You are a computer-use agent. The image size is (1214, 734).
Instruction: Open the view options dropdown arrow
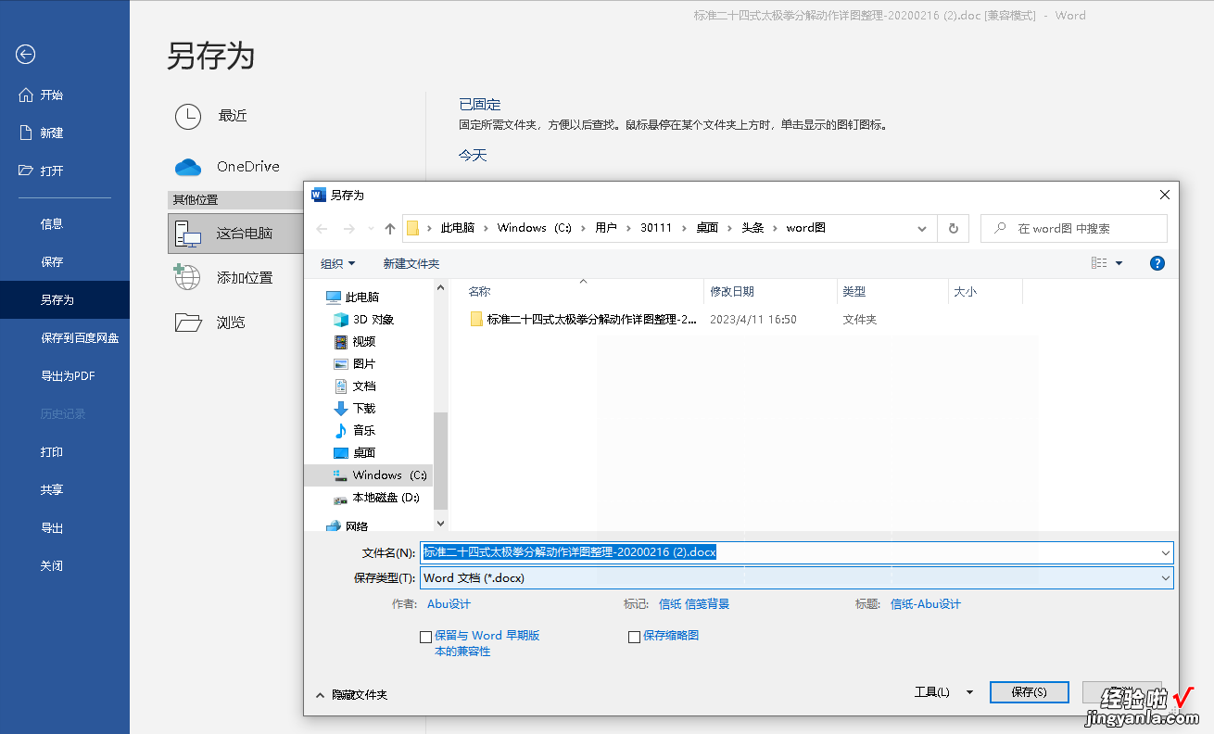pyautogui.click(x=1119, y=263)
